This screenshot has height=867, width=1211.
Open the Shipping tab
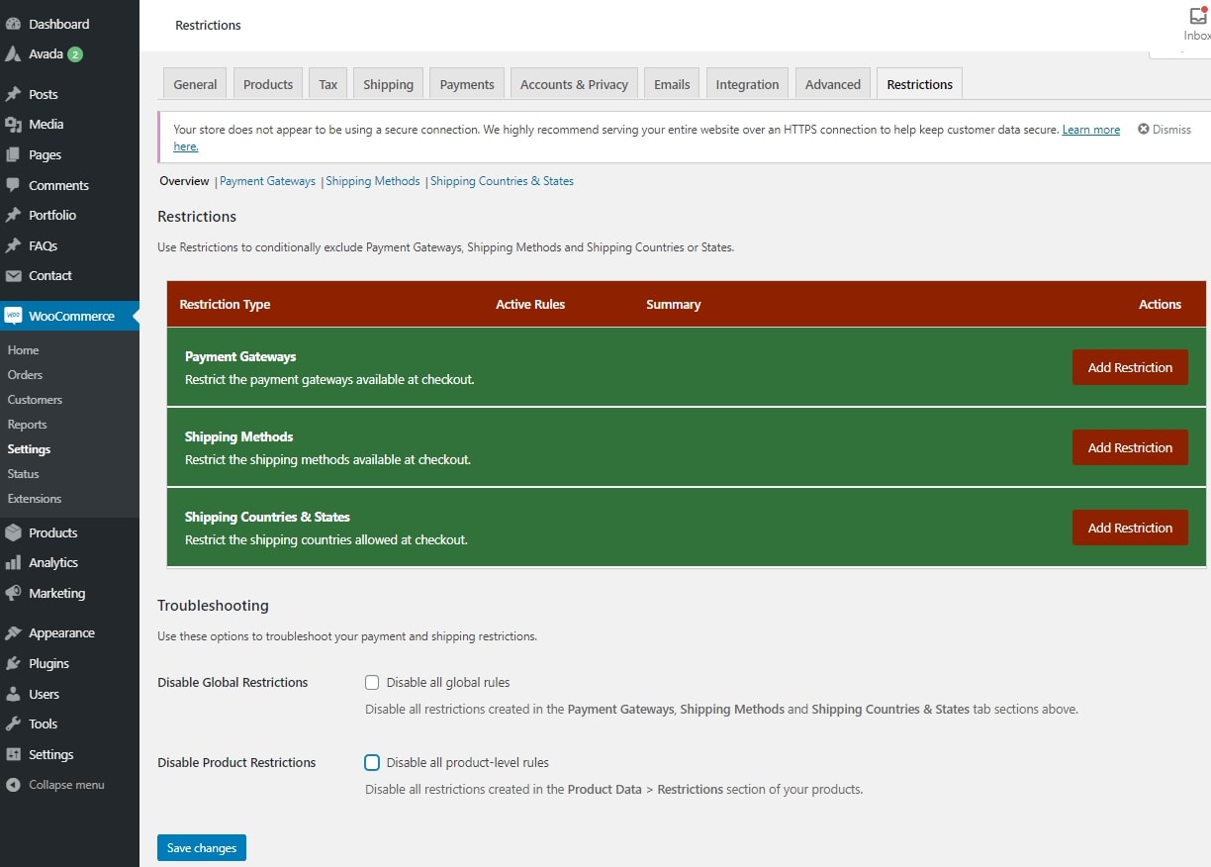click(x=388, y=84)
